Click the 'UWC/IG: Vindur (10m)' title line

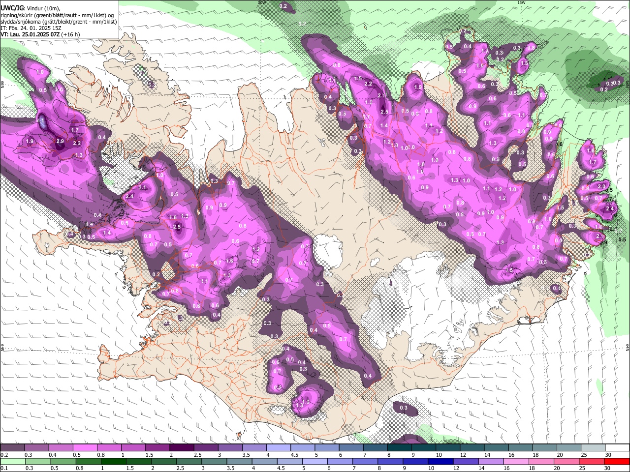[30, 8]
